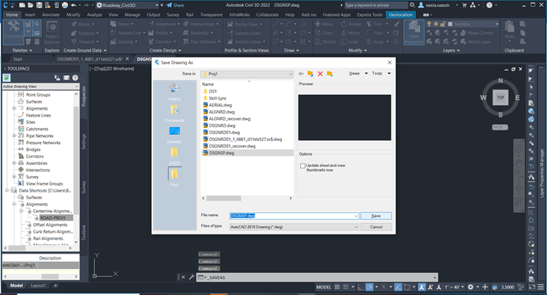Click the Autodesk App Store cart icon
This screenshot has width=547, height=295.
pos(464,5)
